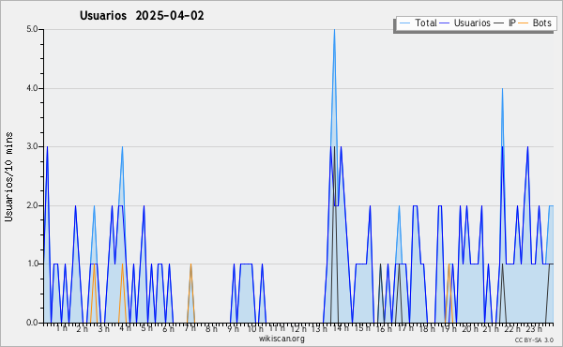Image resolution: width=563 pixels, height=347 pixels.
Task: Click the "Total" legend entry
Action: [x=418, y=23]
